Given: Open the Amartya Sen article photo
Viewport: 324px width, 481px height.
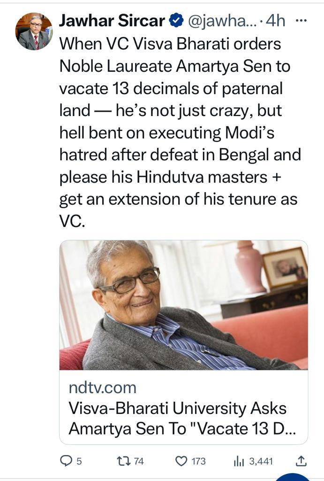Looking at the screenshot, I should coord(183,305).
